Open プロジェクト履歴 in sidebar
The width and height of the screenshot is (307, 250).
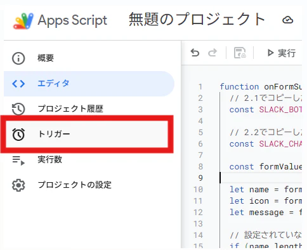[x=89, y=109]
